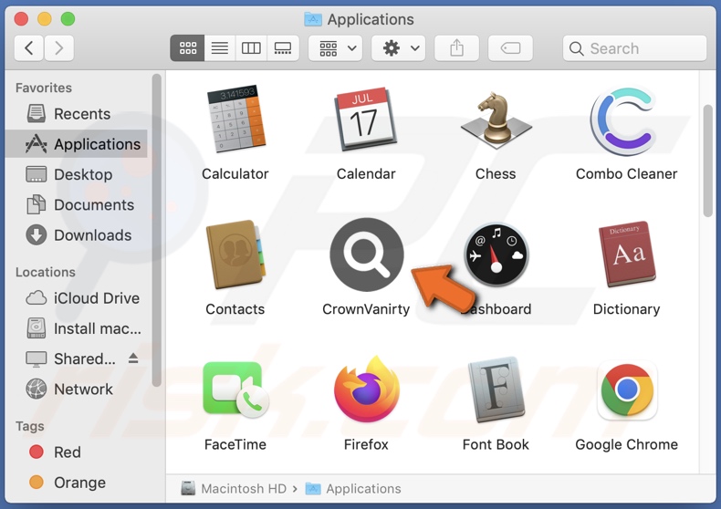Open the Calculator app icon
This screenshot has height=509, width=721.
tap(235, 119)
